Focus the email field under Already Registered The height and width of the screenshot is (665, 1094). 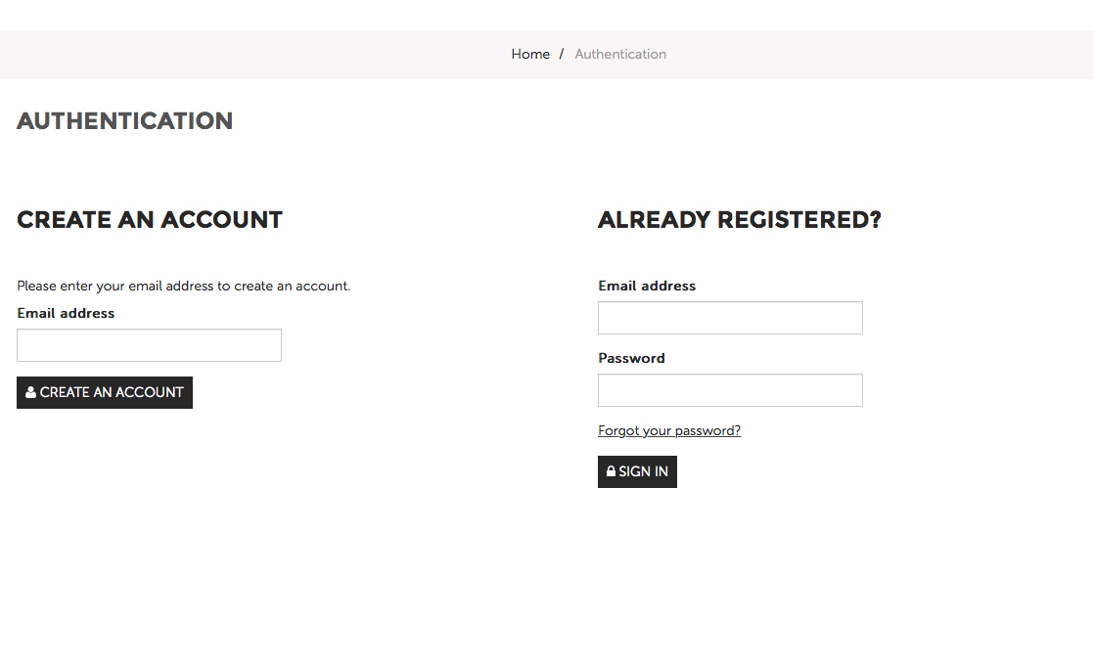pos(730,318)
